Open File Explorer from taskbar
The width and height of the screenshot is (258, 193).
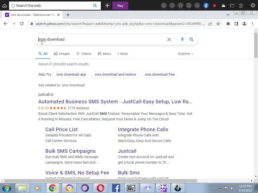(x=22, y=188)
